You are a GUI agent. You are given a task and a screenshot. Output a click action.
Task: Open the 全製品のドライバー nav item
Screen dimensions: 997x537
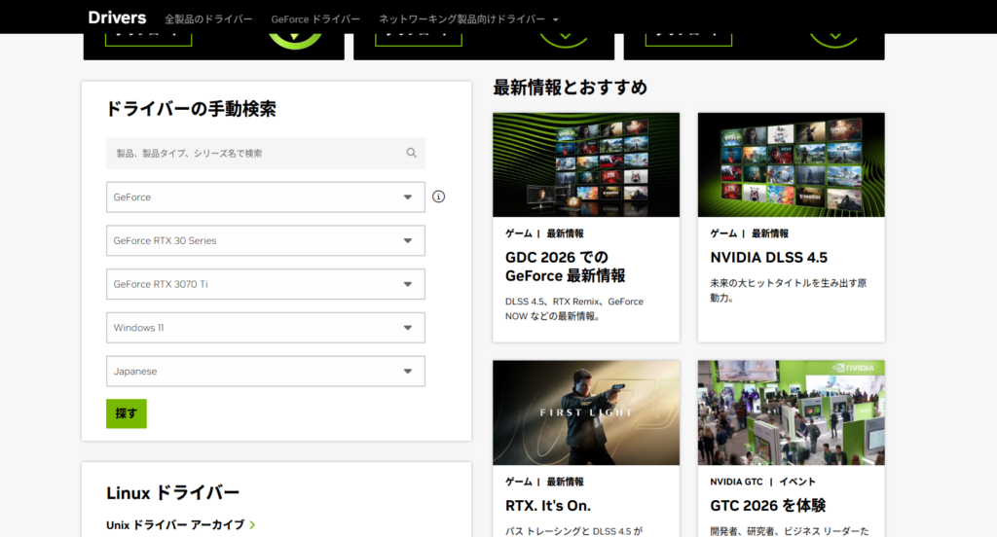point(208,19)
